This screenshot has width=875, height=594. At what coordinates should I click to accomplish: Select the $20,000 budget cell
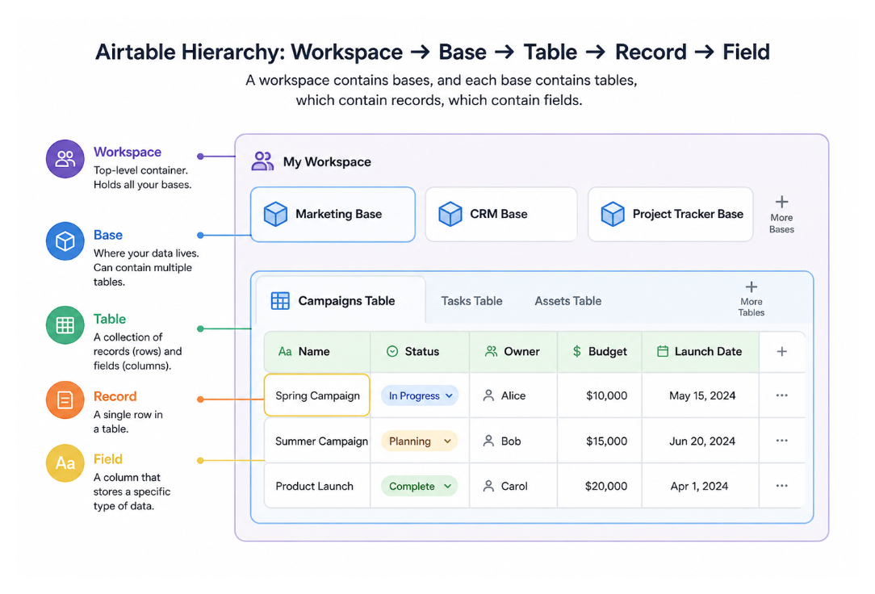[599, 487]
